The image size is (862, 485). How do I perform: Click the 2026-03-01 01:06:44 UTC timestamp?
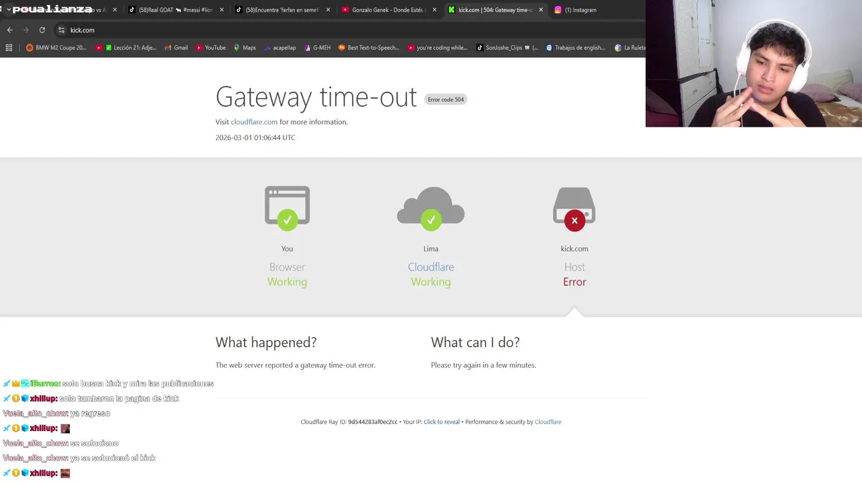tap(255, 137)
